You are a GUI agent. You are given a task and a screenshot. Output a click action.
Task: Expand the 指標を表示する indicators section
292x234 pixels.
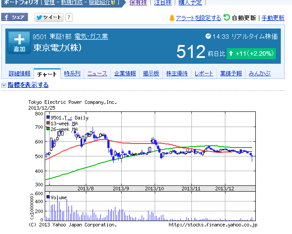point(28,85)
